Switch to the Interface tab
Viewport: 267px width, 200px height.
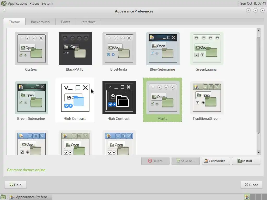coord(88,22)
